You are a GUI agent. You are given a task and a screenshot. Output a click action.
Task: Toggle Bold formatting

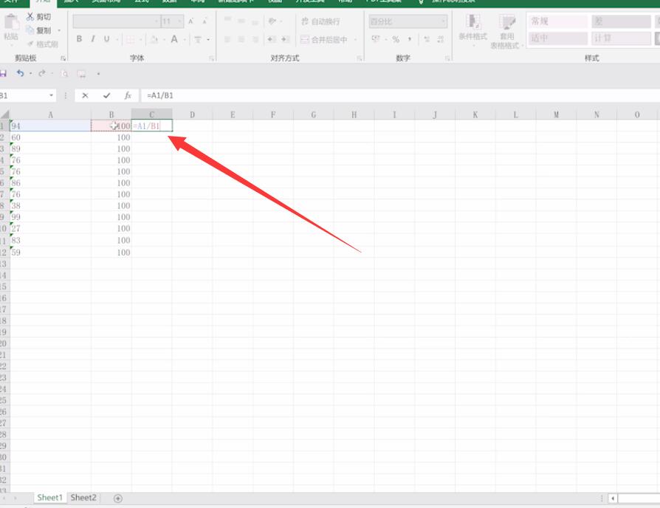(x=79, y=39)
